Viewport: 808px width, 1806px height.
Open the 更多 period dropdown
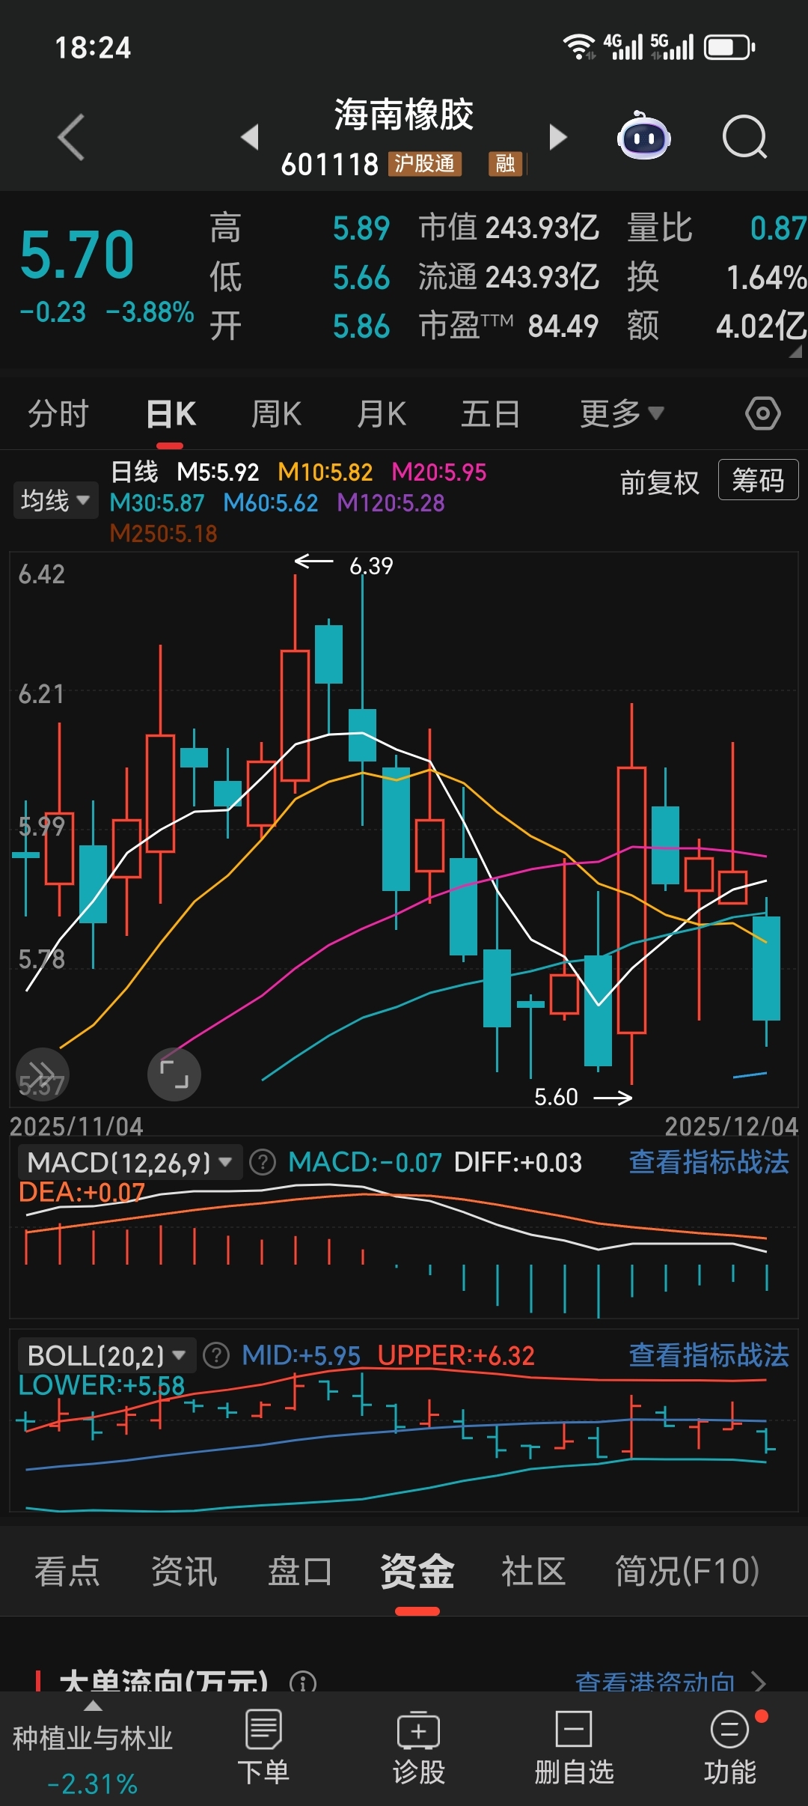tap(622, 413)
